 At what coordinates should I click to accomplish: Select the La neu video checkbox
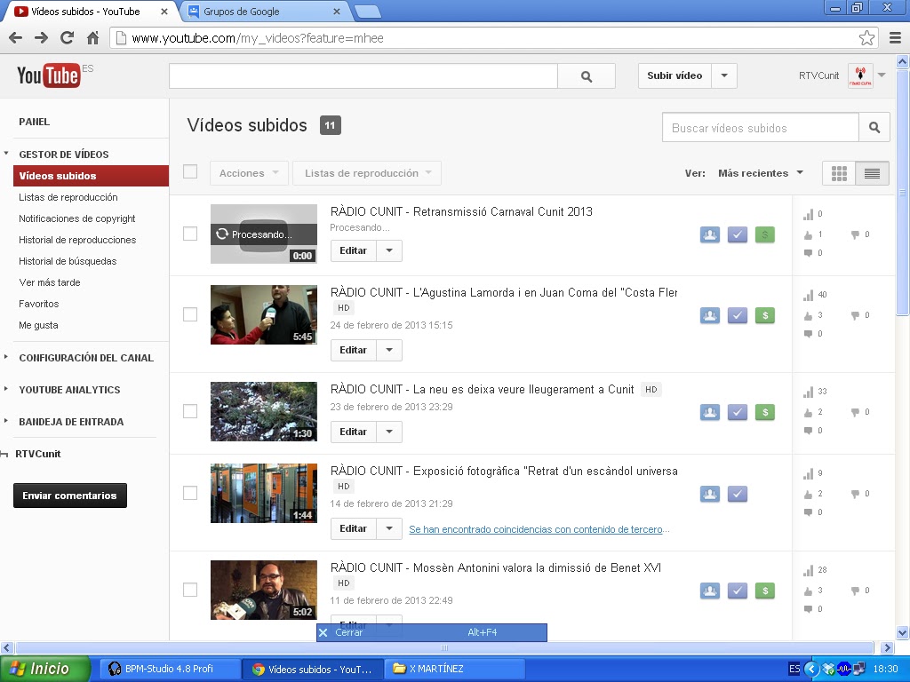coord(190,411)
